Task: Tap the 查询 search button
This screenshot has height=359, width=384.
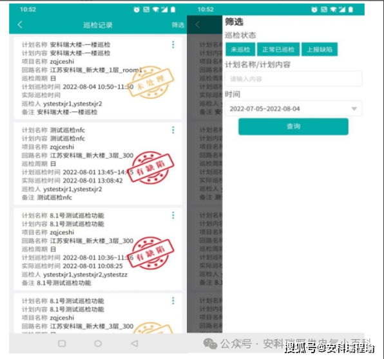Action: pos(293,127)
